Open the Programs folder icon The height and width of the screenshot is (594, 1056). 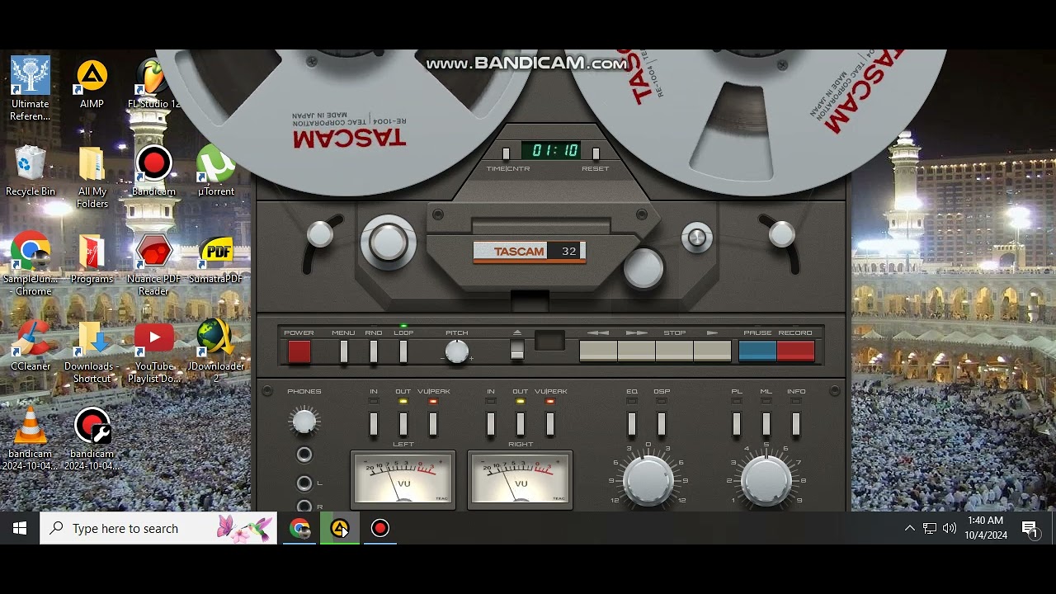tap(92, 259)
